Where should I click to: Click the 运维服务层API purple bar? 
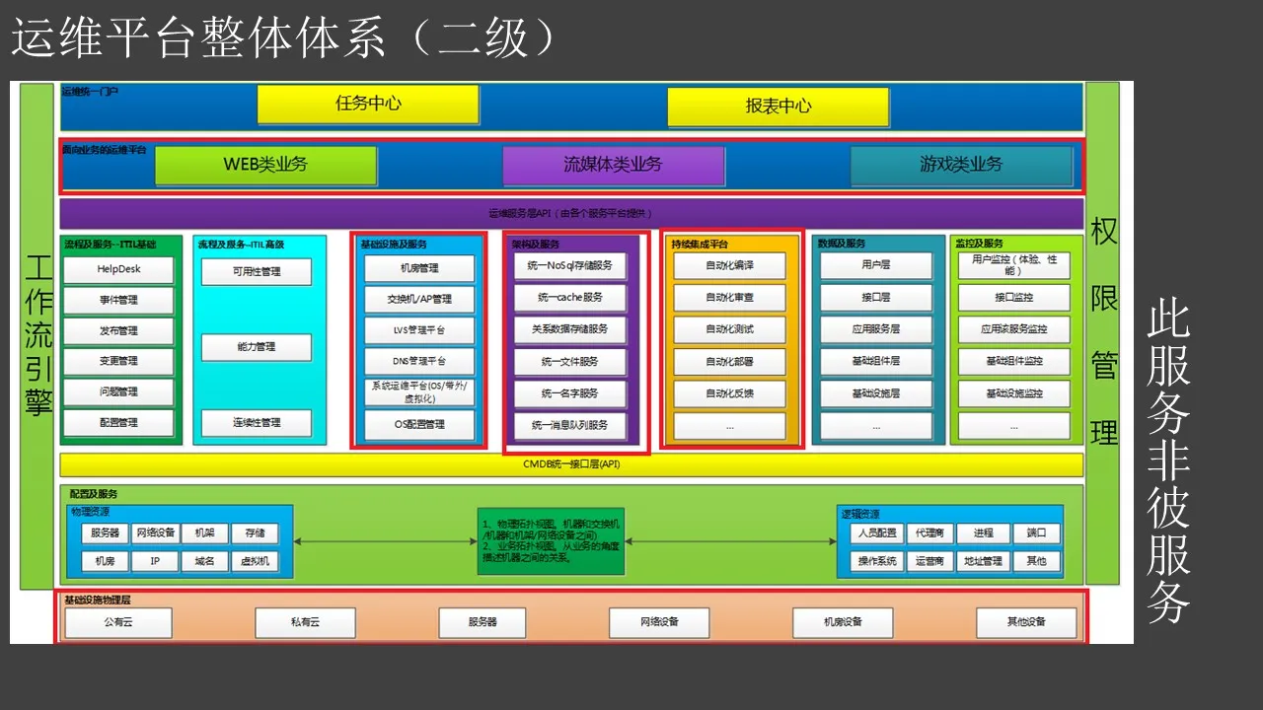point(571,213)
